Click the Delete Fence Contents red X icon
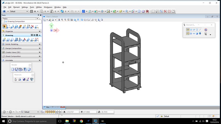This screenshot has width=221, height=124. click(x=165, y=11)
